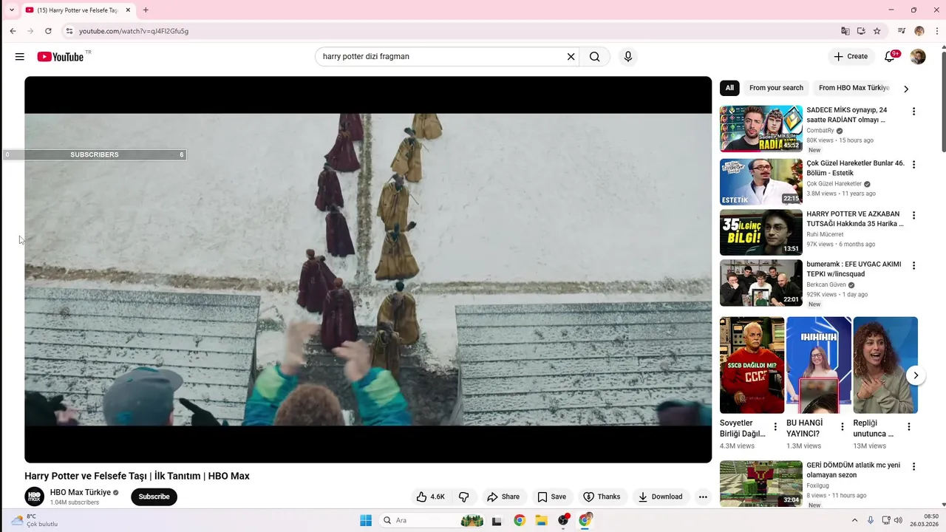Go back with the browser back arrow
The image size is (946, 532).
tap(13, 31)
